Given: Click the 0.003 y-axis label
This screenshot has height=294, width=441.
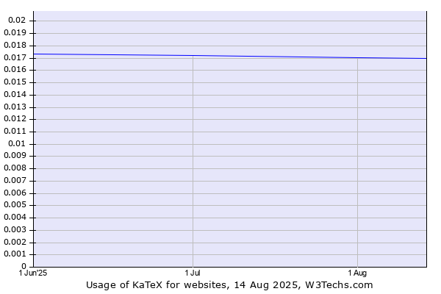Looking at the screenshot, I should tap(15, 229).
